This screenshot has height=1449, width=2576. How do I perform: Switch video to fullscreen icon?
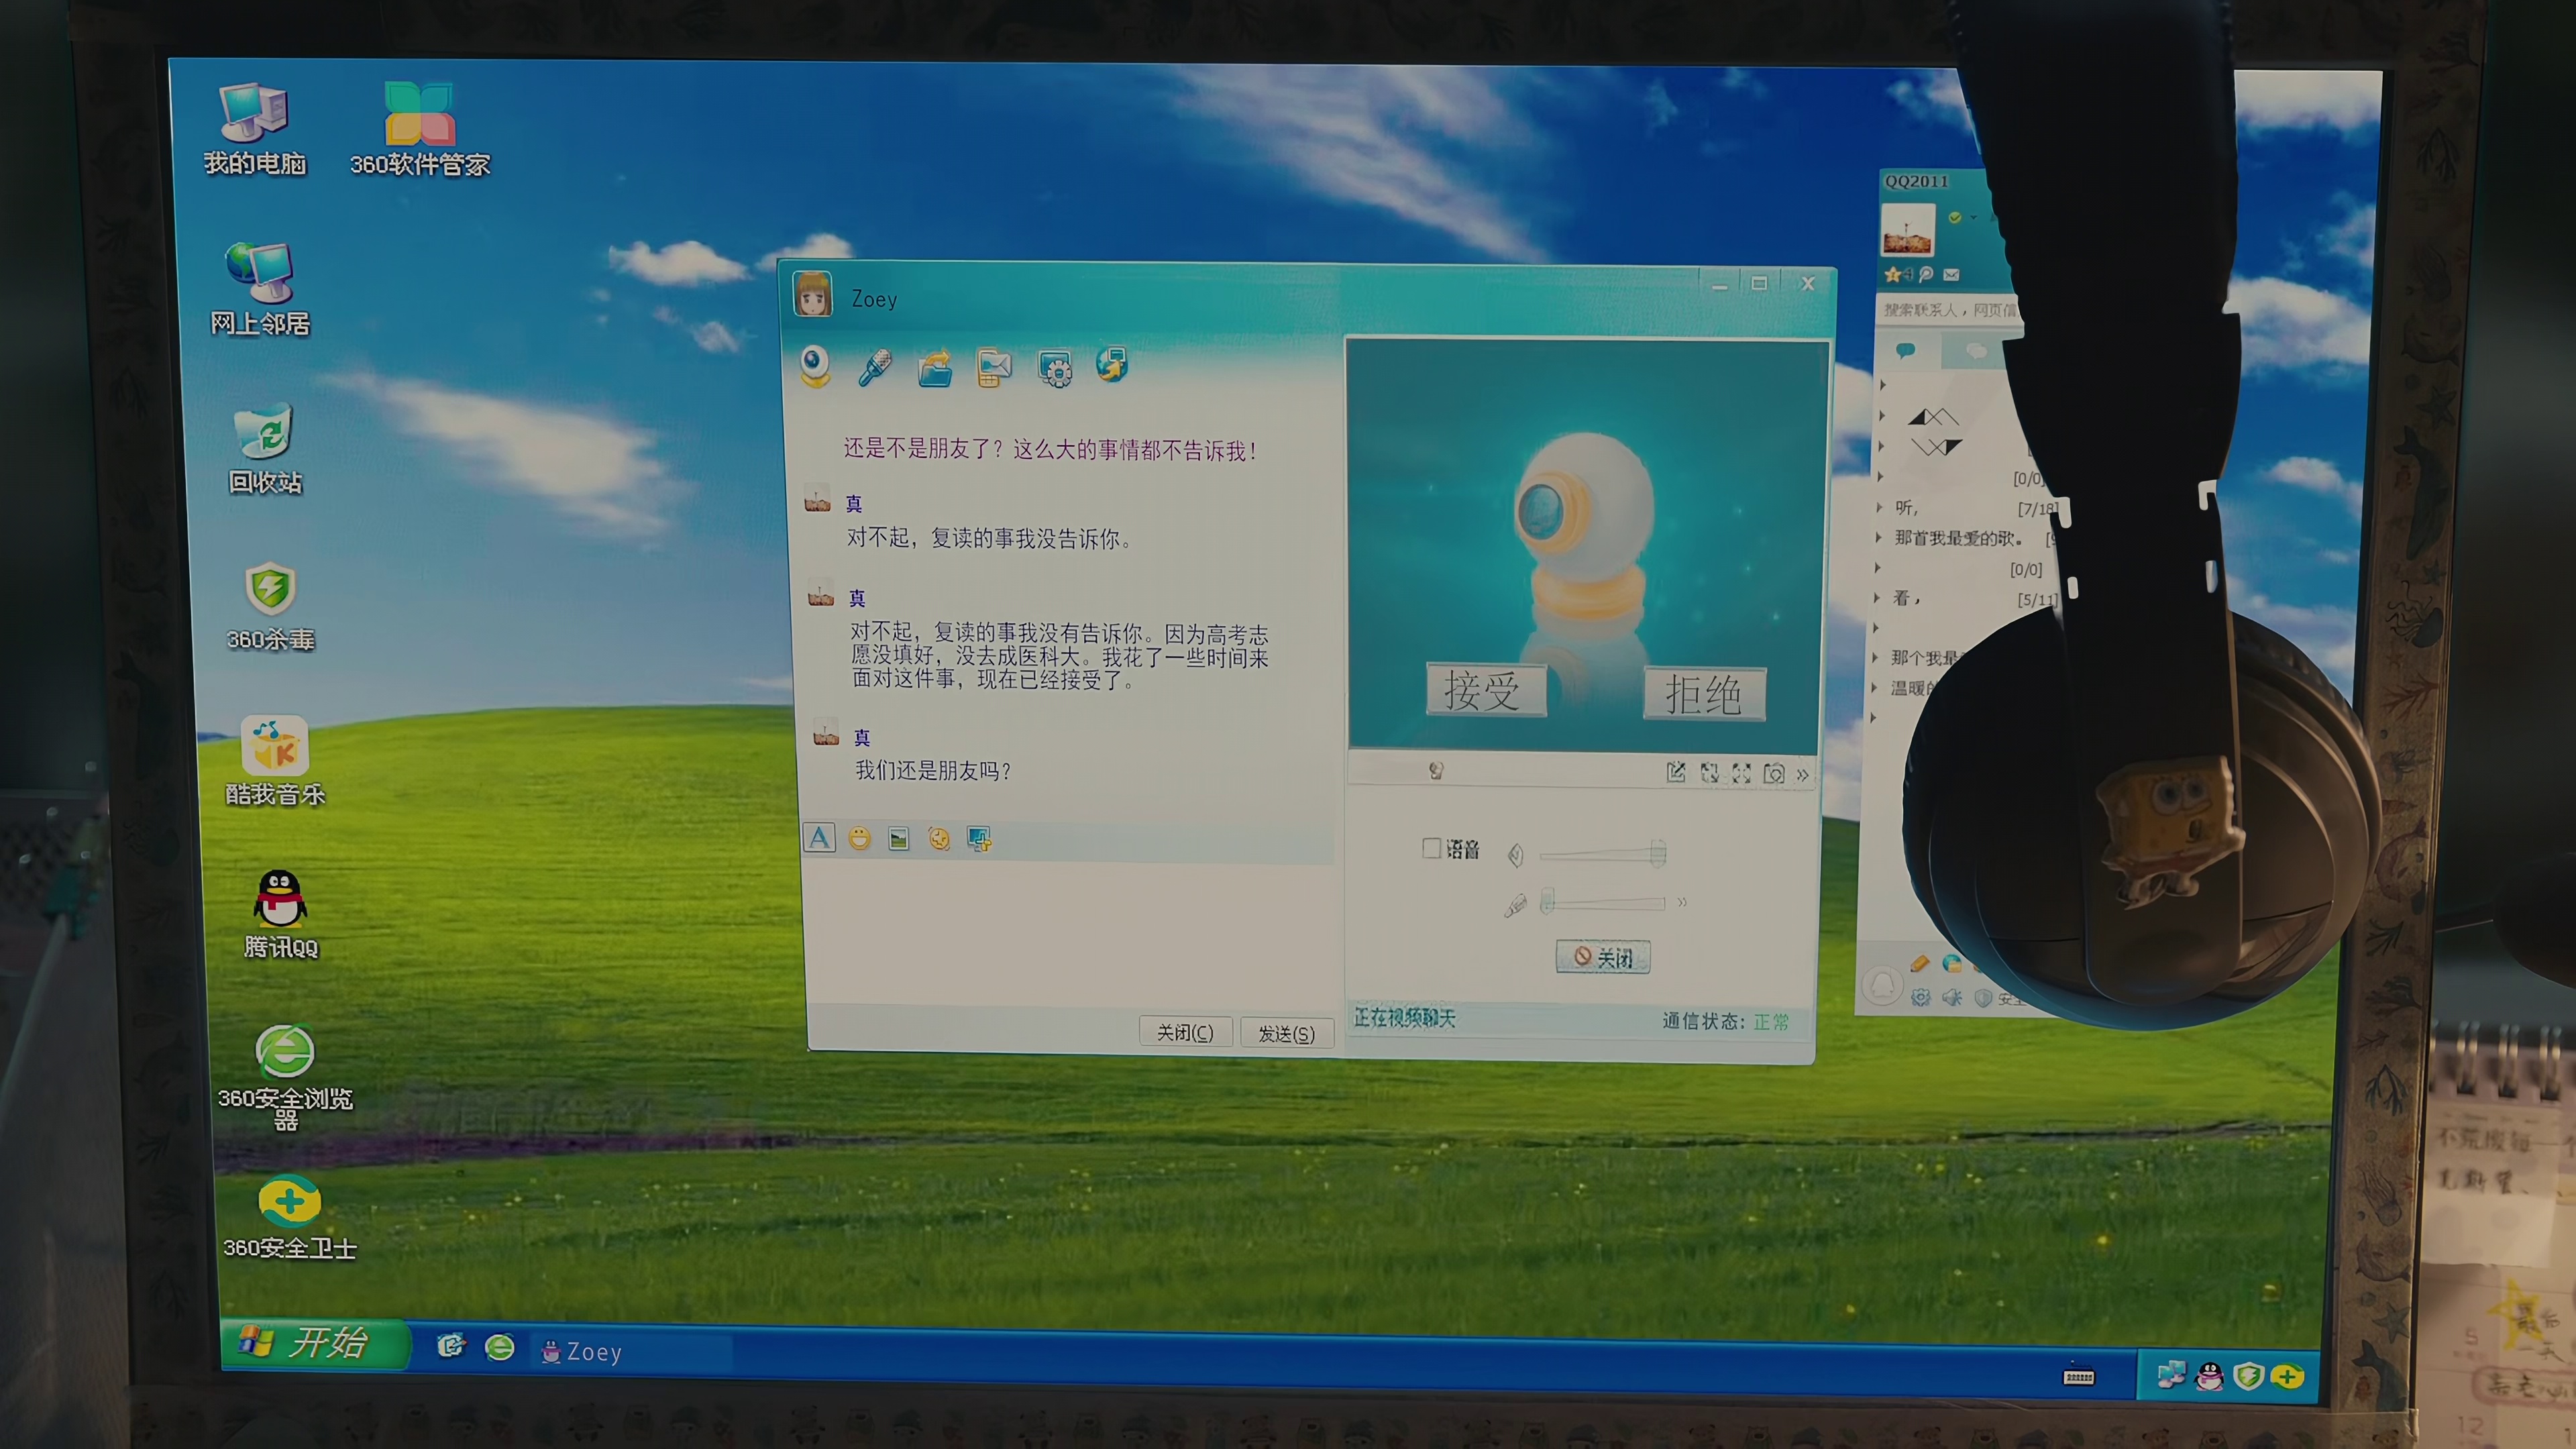(x=1742, y=773)
